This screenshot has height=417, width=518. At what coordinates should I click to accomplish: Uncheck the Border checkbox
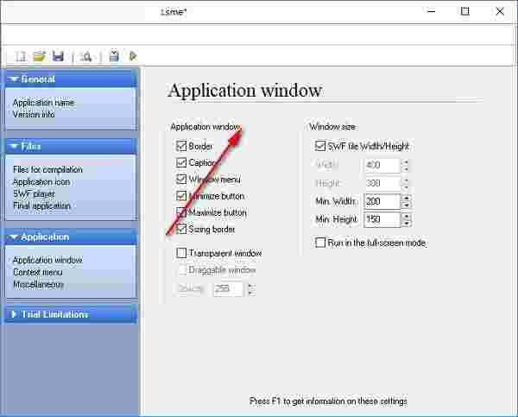click(181, 146)
